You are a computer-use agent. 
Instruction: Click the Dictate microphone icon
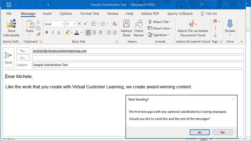click(230, 23)
